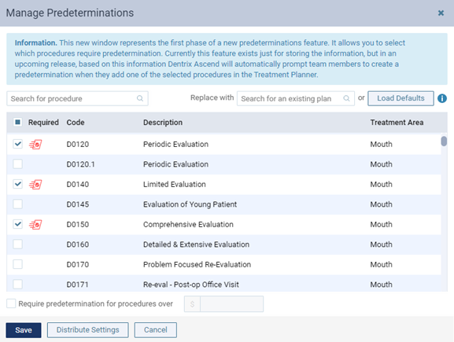Click the blue info icon near Load Defaults
The width and height of the screenshot is (454, 342).
point(442,98)
